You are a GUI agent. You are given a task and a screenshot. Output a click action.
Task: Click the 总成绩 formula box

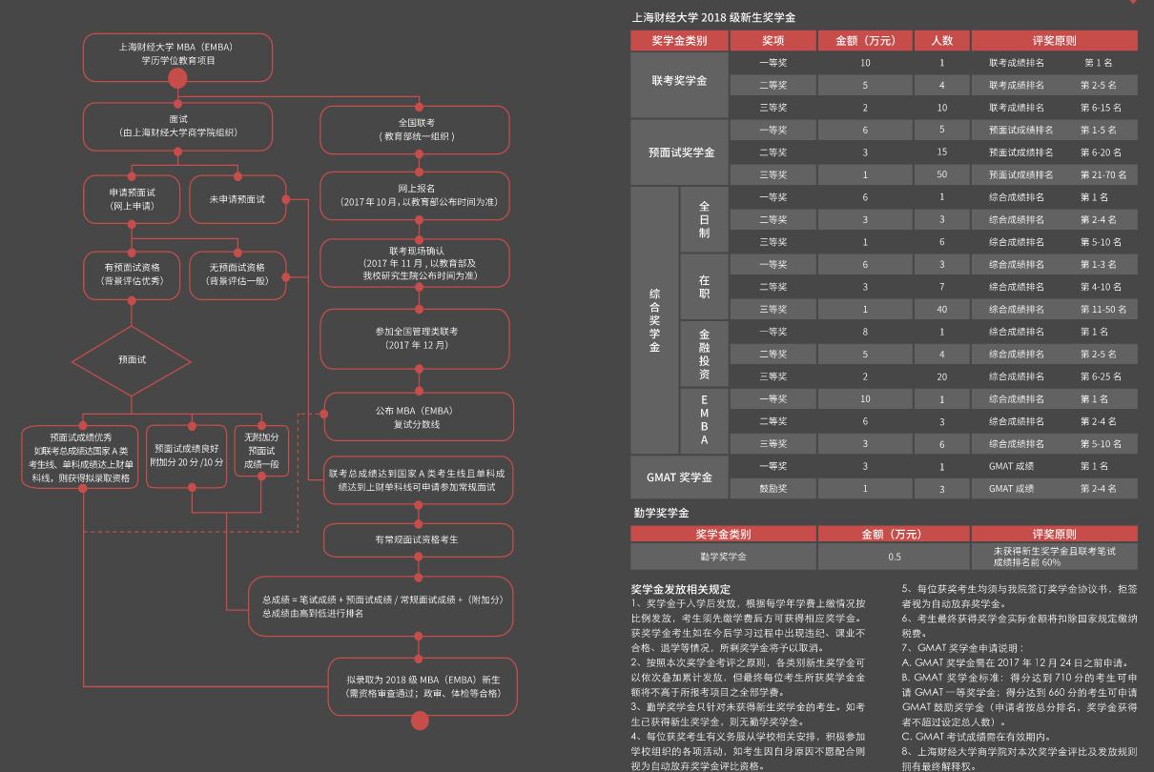click(381, 606)
